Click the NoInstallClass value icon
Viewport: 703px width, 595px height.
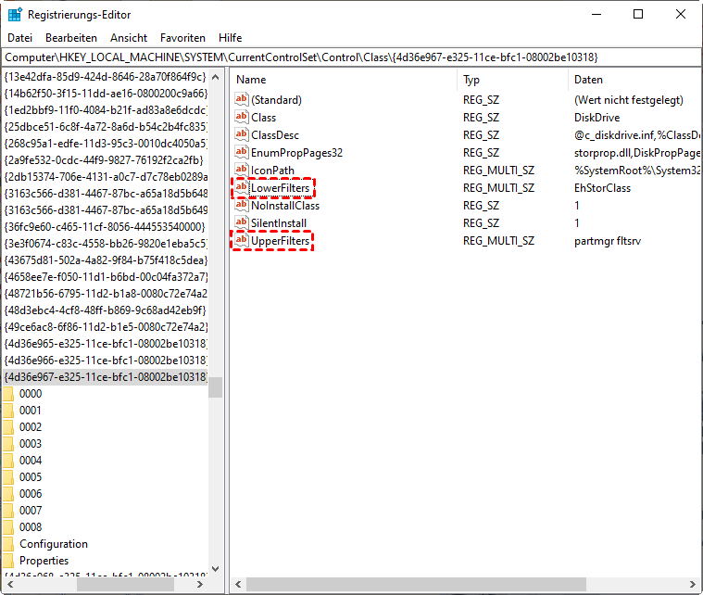pyautogui.click(x=241, y=205)
